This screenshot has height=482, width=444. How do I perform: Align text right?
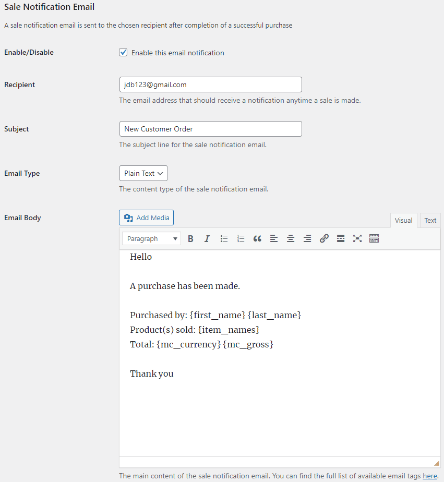307,238
